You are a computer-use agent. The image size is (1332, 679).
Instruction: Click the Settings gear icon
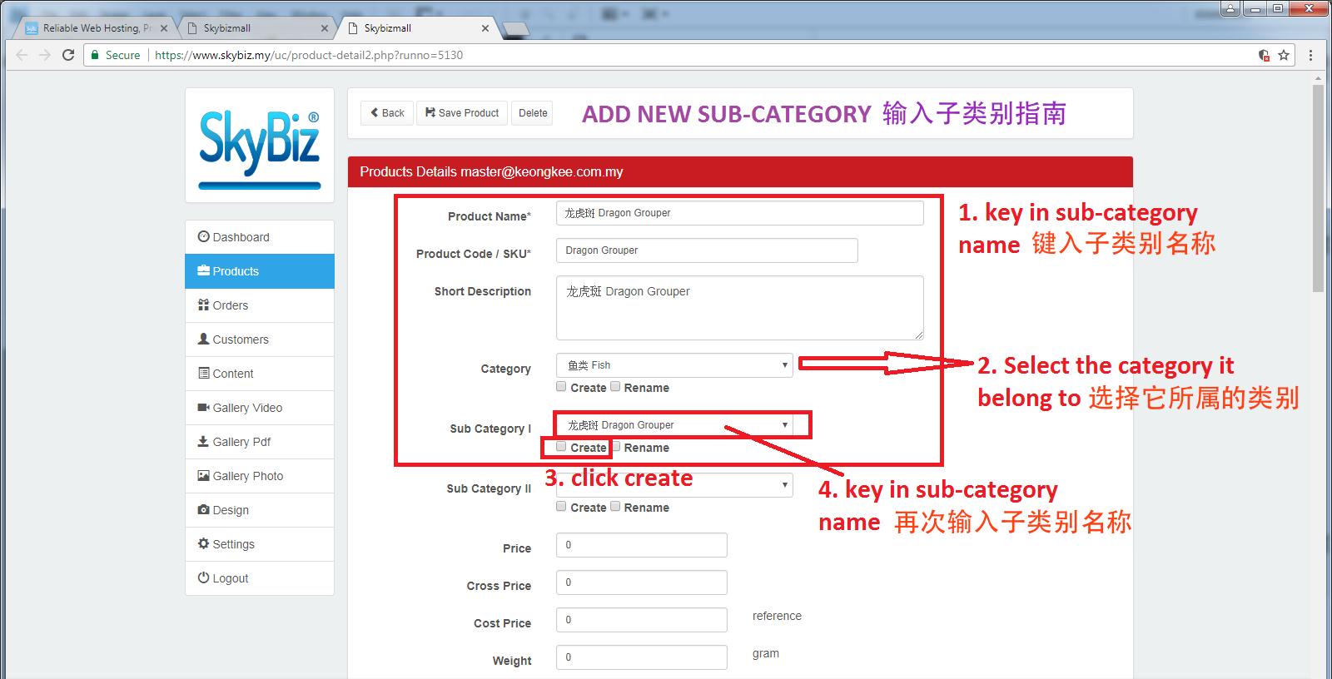(203, 543)
